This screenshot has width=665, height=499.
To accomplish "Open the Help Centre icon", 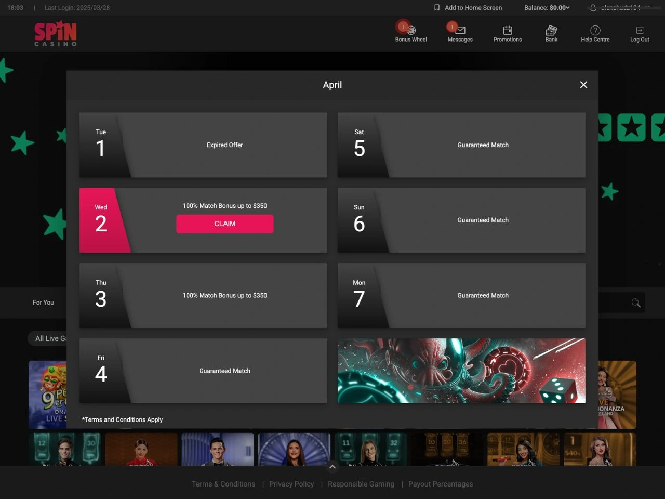I will 595,31.
